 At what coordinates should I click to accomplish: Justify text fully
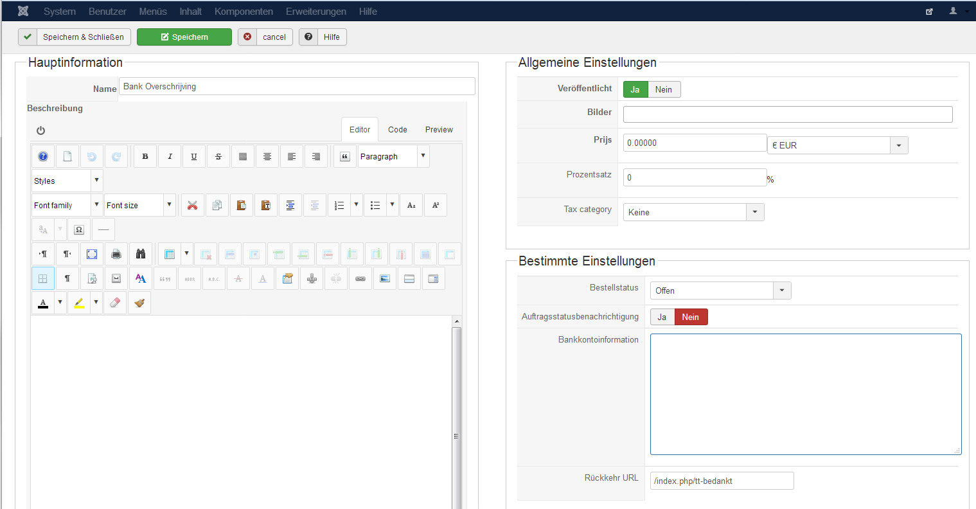pos(243,156)
